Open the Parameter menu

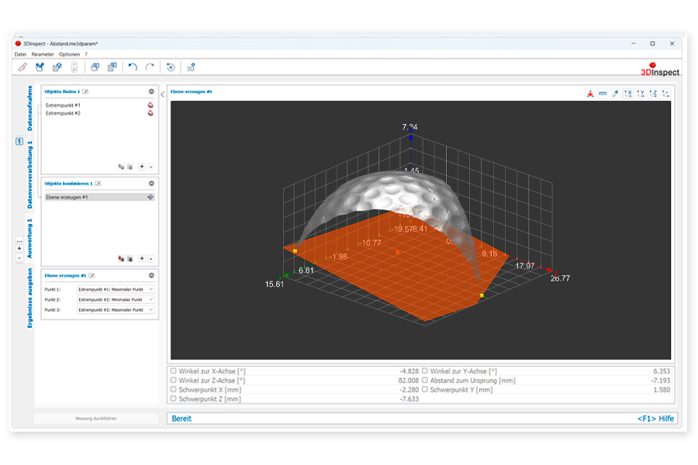click(43, 54)
